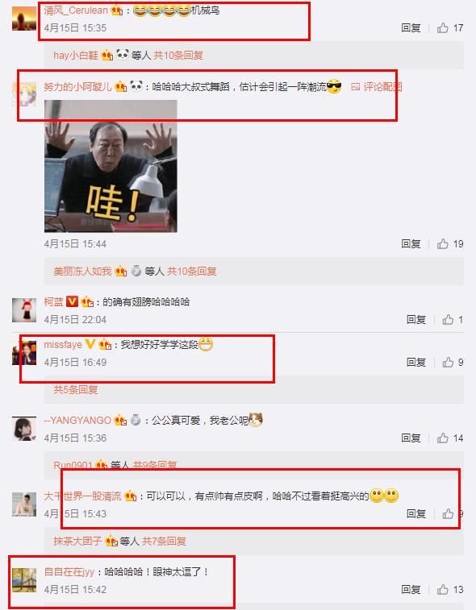Open 努力的小阿璇儿 user profile link
Viewport: 476px width, 610px height.
[77, 86]
